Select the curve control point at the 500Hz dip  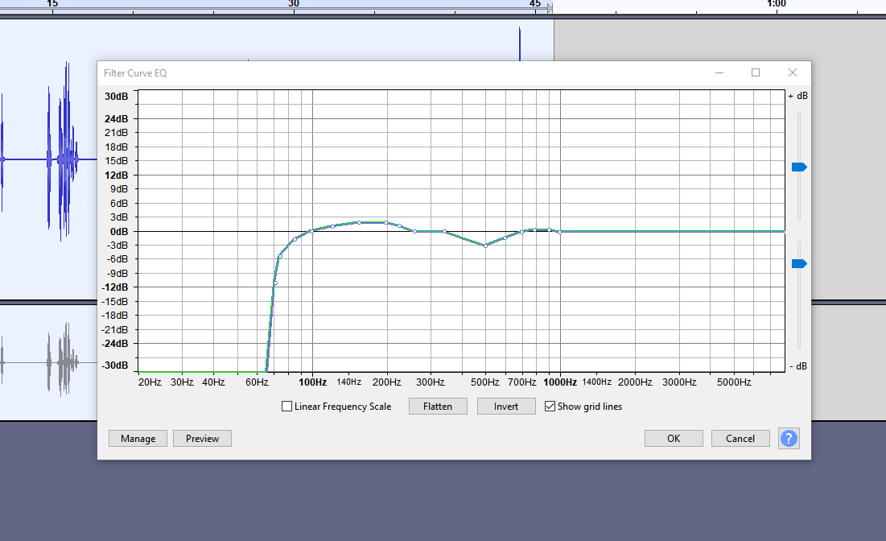pyautogui.click(x=484, y=246)
